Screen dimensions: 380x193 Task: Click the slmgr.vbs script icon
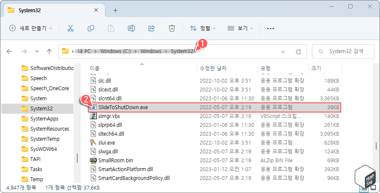[x=93, y=116]
